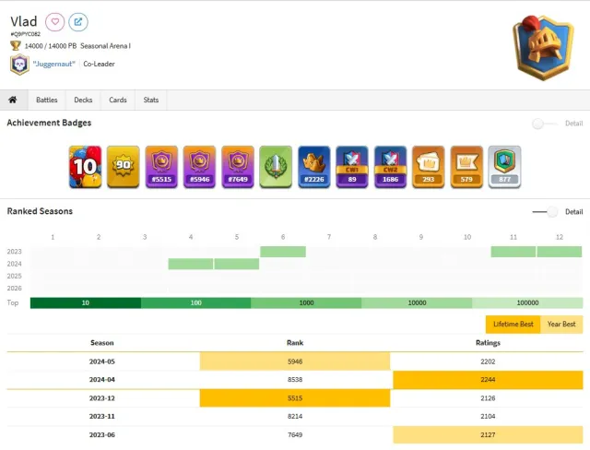Switch to the Stats tab

click(x=151, y=100)
